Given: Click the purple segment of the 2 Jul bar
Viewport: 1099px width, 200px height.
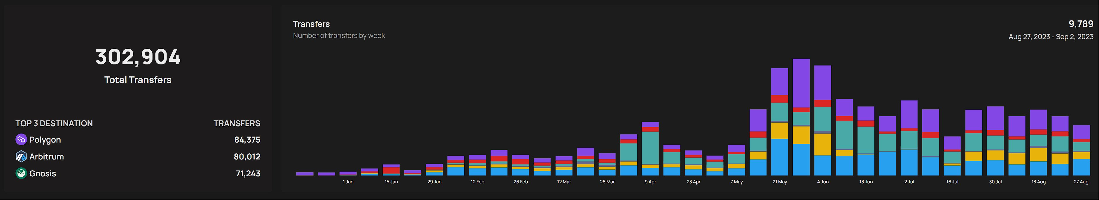Looking at the screenshot, I should [909, 114].
